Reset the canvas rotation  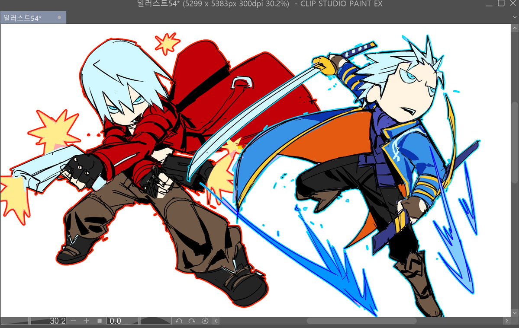click(205, 321)
